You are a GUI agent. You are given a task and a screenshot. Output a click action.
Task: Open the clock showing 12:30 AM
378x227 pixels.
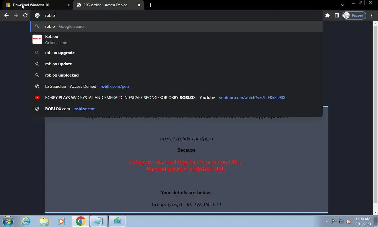coord(363,221)
